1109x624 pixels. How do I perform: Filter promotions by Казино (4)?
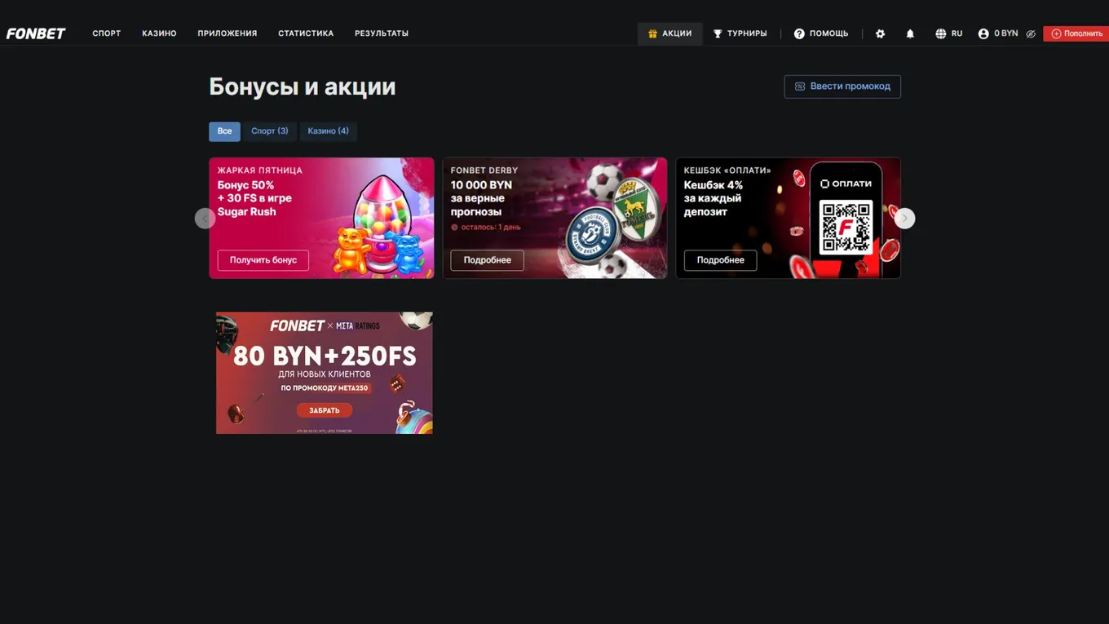(328, 131)
